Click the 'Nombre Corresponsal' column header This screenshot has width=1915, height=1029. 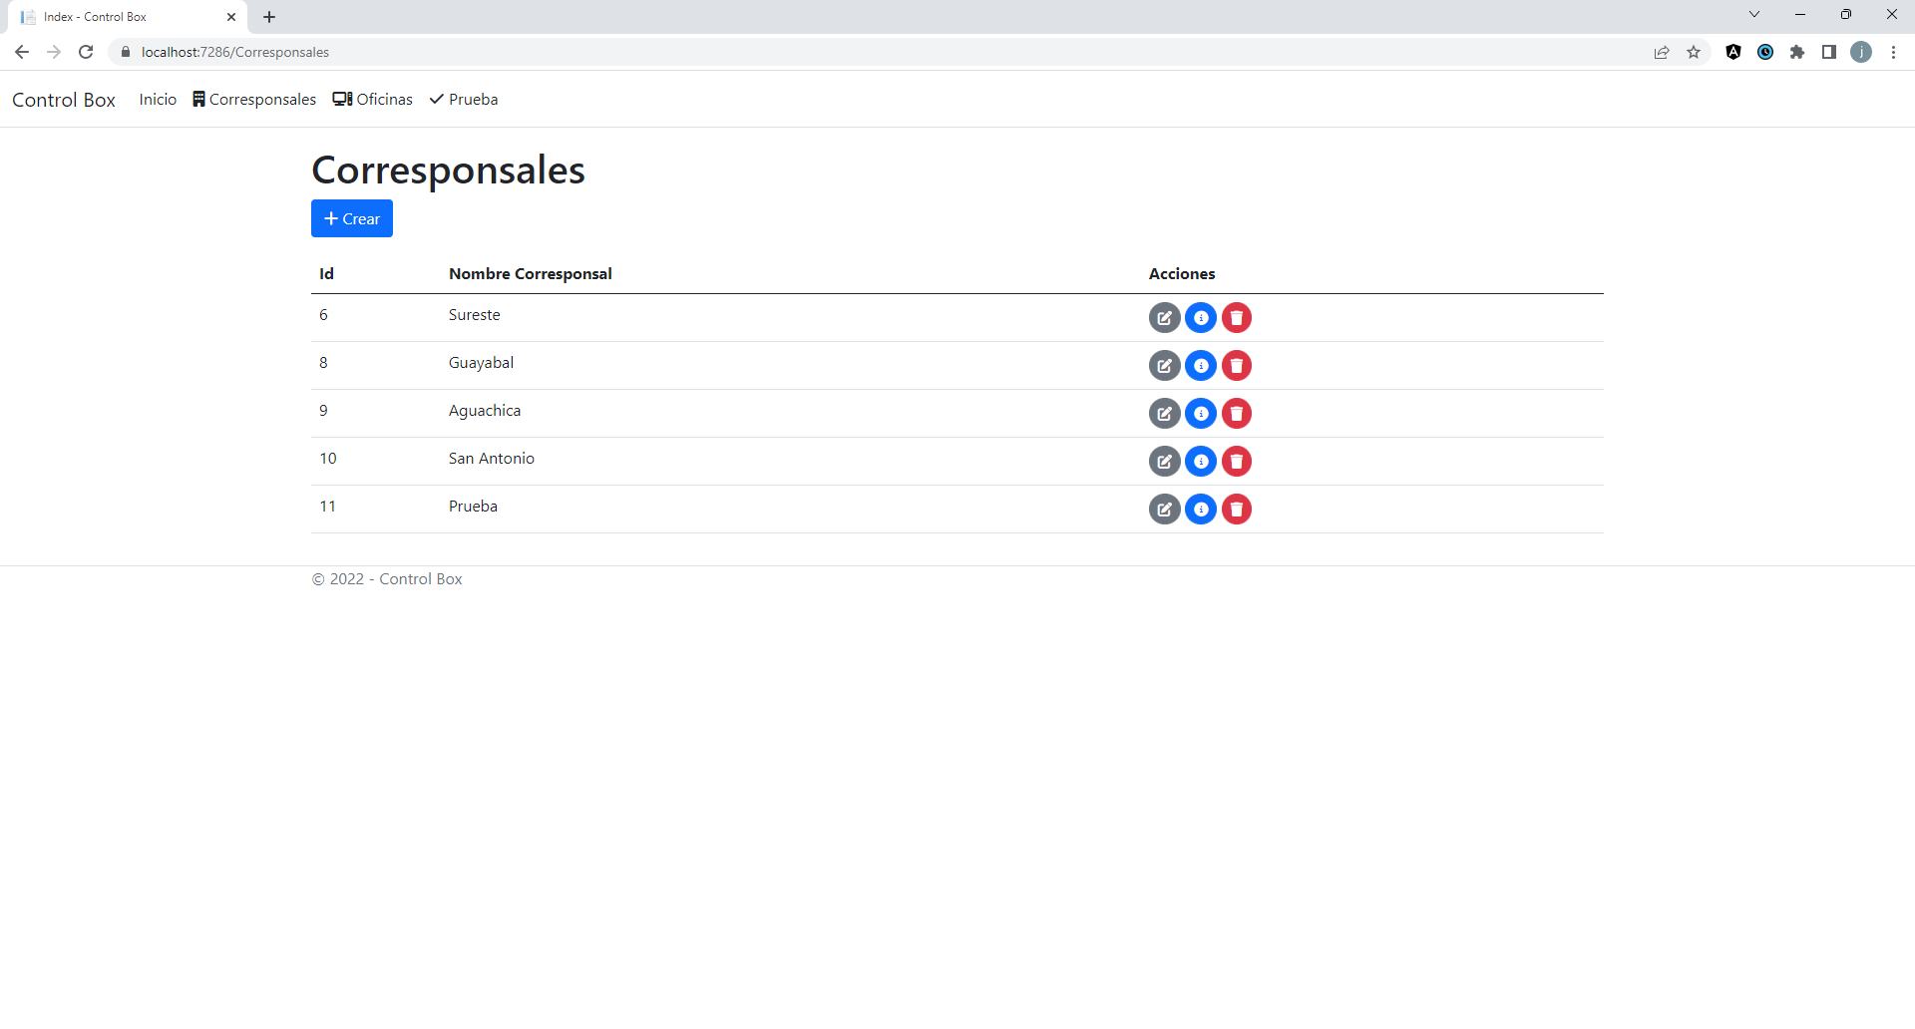[531, 274]
